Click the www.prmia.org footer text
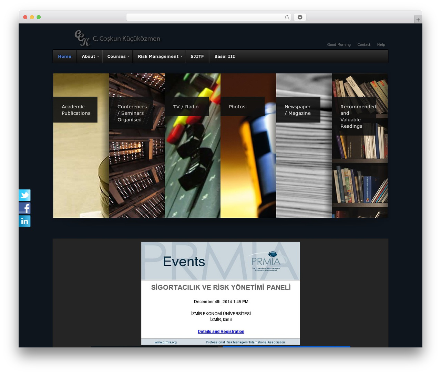The height and width of the screenshot is (374, 441). pyautogui.click(x=166, y=342)
